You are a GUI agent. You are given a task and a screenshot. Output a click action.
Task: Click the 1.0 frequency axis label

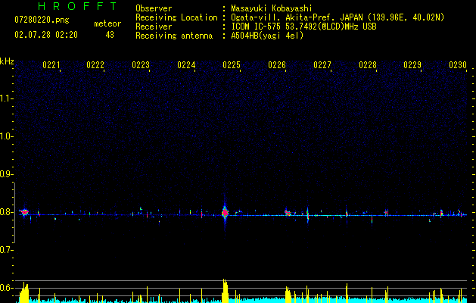click(x=5, y=136)
